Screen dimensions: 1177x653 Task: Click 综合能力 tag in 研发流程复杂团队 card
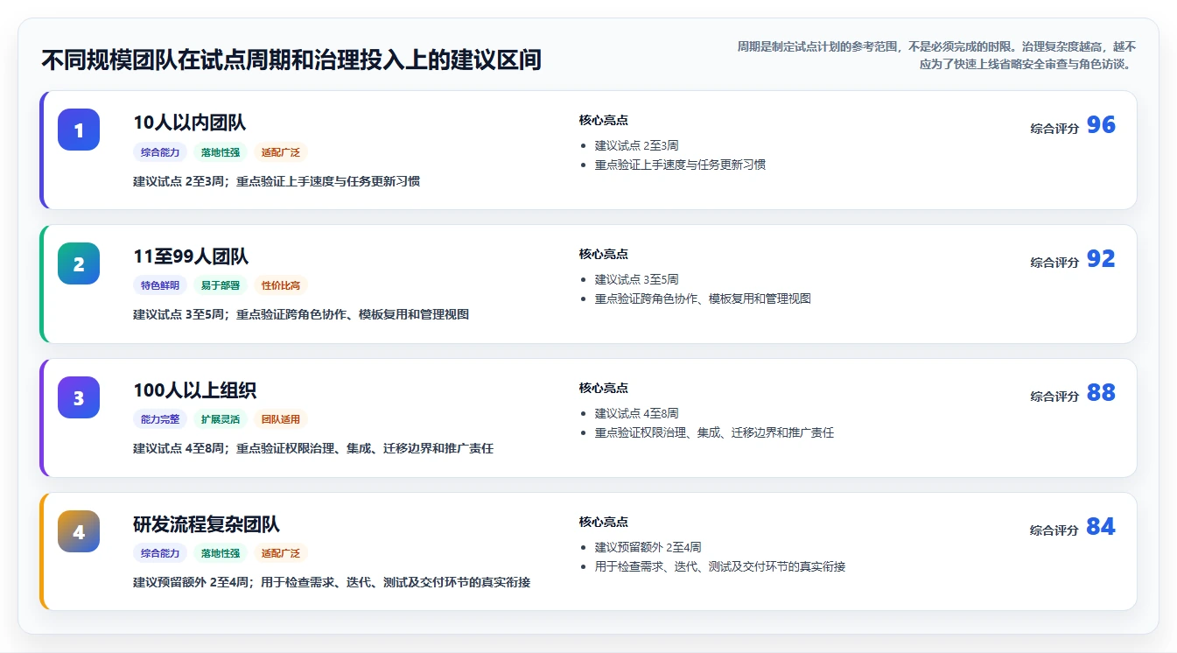(160, 553)
